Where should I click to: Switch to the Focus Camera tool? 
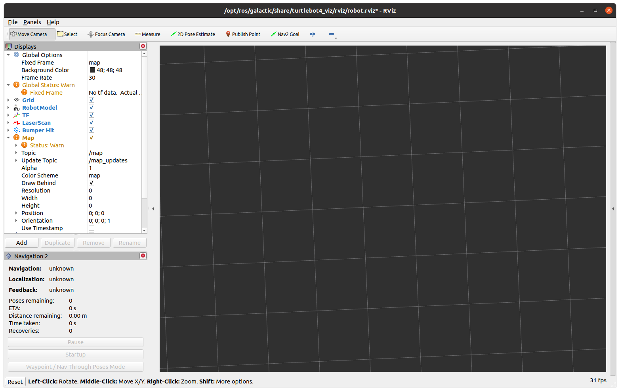tap(106, 34)
